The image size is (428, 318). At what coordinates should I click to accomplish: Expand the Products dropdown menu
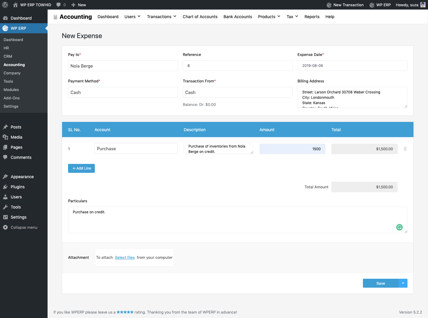pos(269,17)
